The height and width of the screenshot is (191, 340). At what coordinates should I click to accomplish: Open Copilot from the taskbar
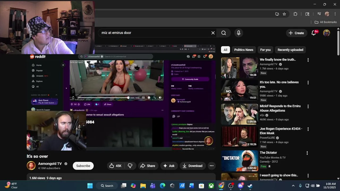[133, 186]
